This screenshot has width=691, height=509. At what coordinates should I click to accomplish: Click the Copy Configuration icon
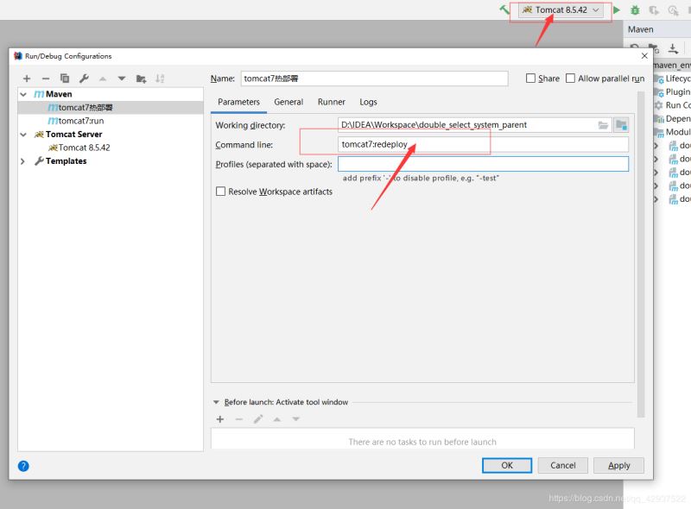(x=65, y=79)
